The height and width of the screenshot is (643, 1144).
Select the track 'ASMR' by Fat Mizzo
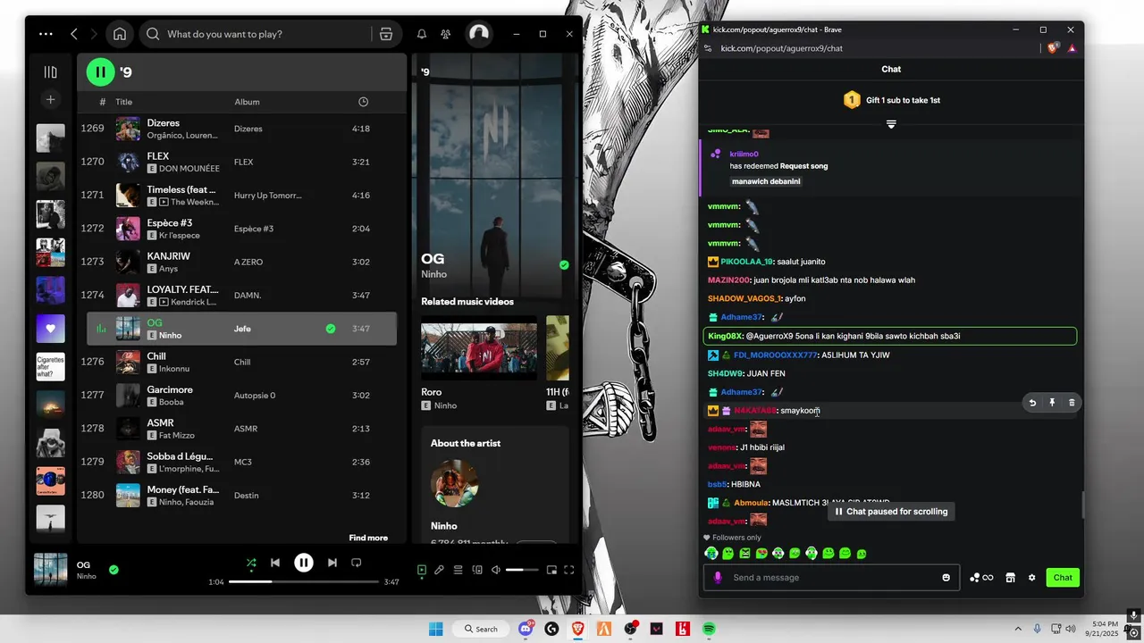(241, 429)
